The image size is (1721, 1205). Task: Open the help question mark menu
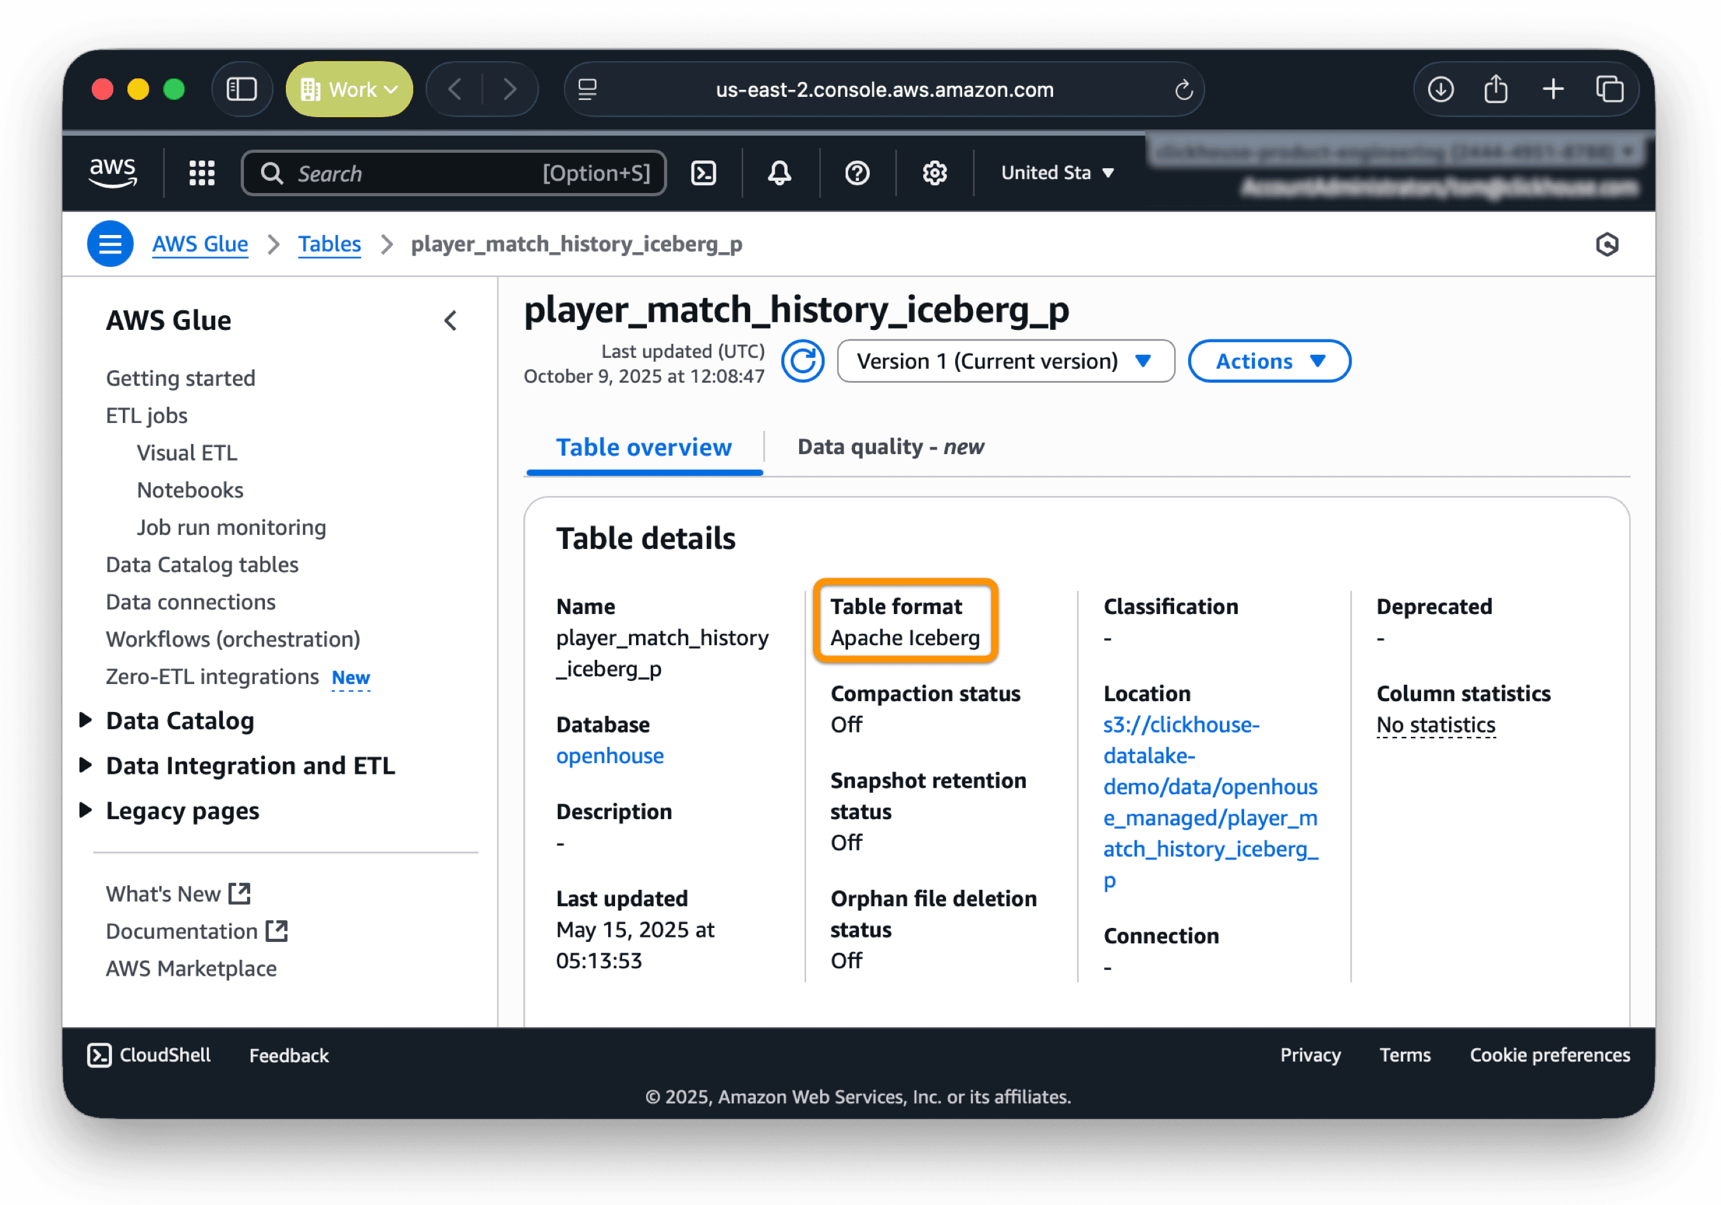(x=857, y=173)
